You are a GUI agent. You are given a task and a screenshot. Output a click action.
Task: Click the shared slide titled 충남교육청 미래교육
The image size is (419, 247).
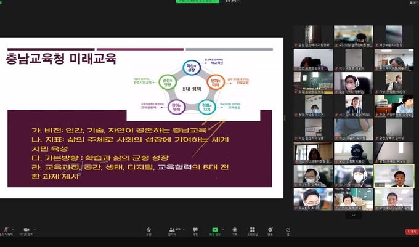[142, 118]
